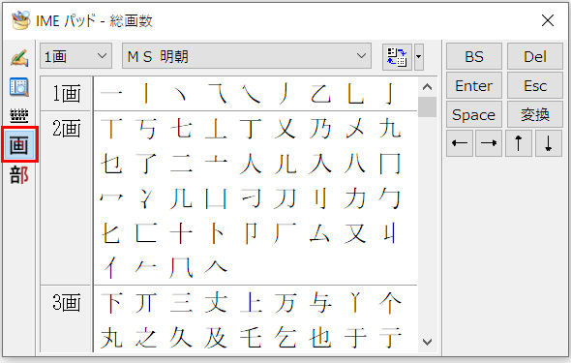Click the down arrow key button
The height and width of the screenshot is (363, 571).
pyautogui.click(x=549, y=143)
